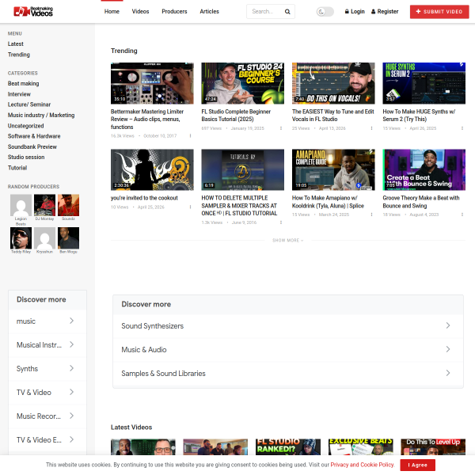Open options menu for How To Make Amapiano video

(371, 215)
